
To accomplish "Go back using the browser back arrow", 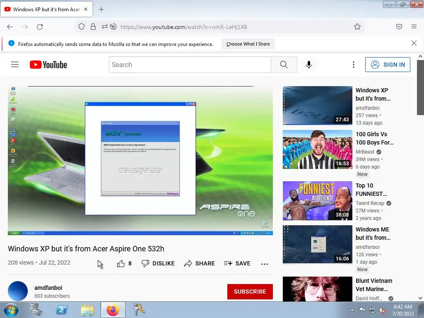I will coord(10,27).
